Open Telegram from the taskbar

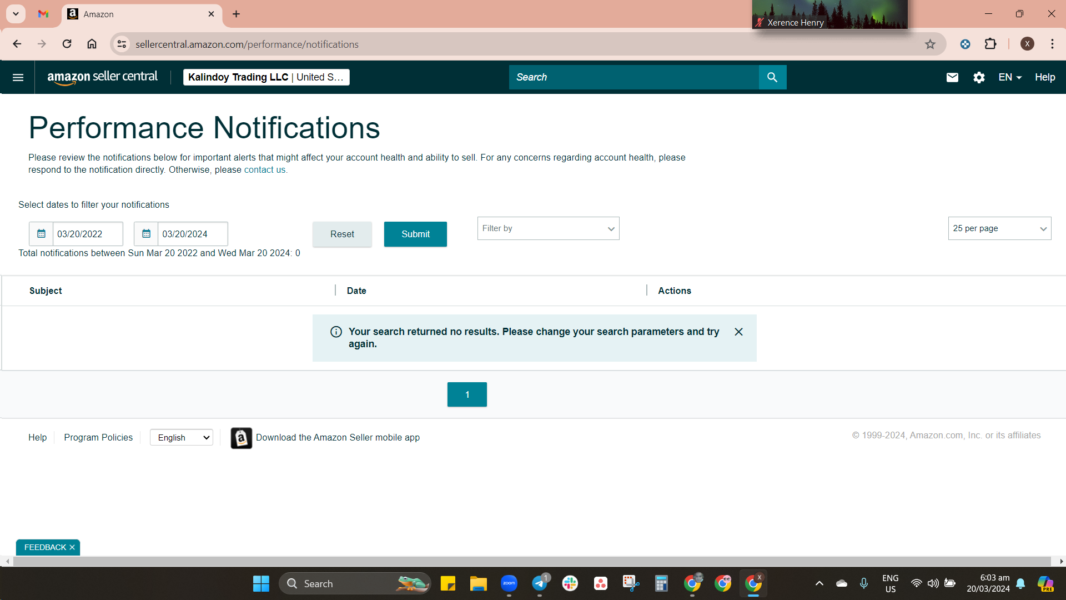[x=540, y=583]
